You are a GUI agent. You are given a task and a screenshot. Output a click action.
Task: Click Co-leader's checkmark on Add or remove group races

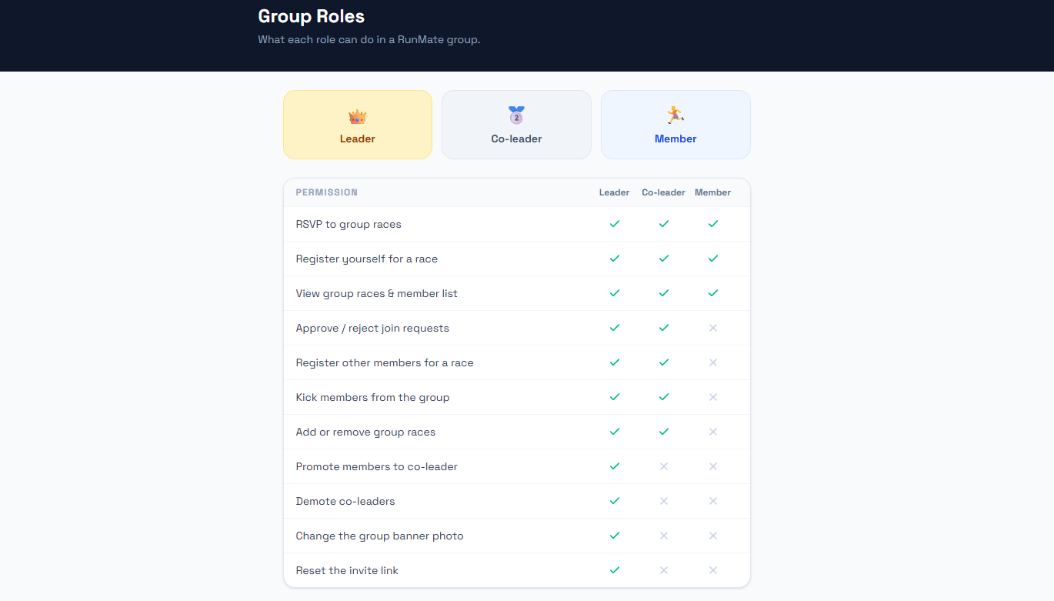click(663, 432)
